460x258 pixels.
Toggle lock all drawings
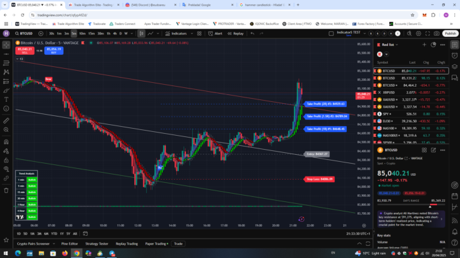pyautogui.click(x=6, y=160)
